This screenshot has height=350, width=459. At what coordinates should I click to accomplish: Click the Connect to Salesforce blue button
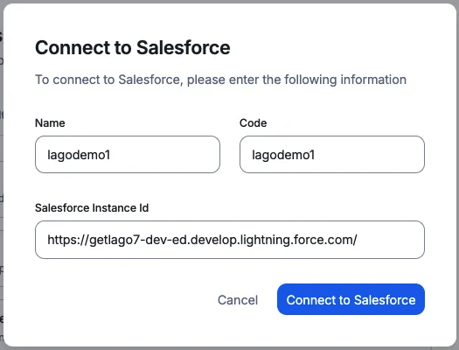pos(351,299)
